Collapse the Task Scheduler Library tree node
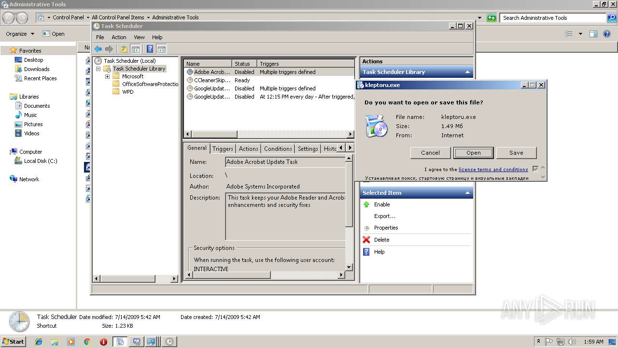The height and width of the screenshot is (348, 618). coord(98,69)
